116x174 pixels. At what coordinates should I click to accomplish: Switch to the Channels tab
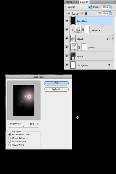tap(71, 2)
